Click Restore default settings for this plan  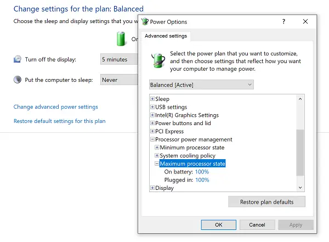[59, 121]
